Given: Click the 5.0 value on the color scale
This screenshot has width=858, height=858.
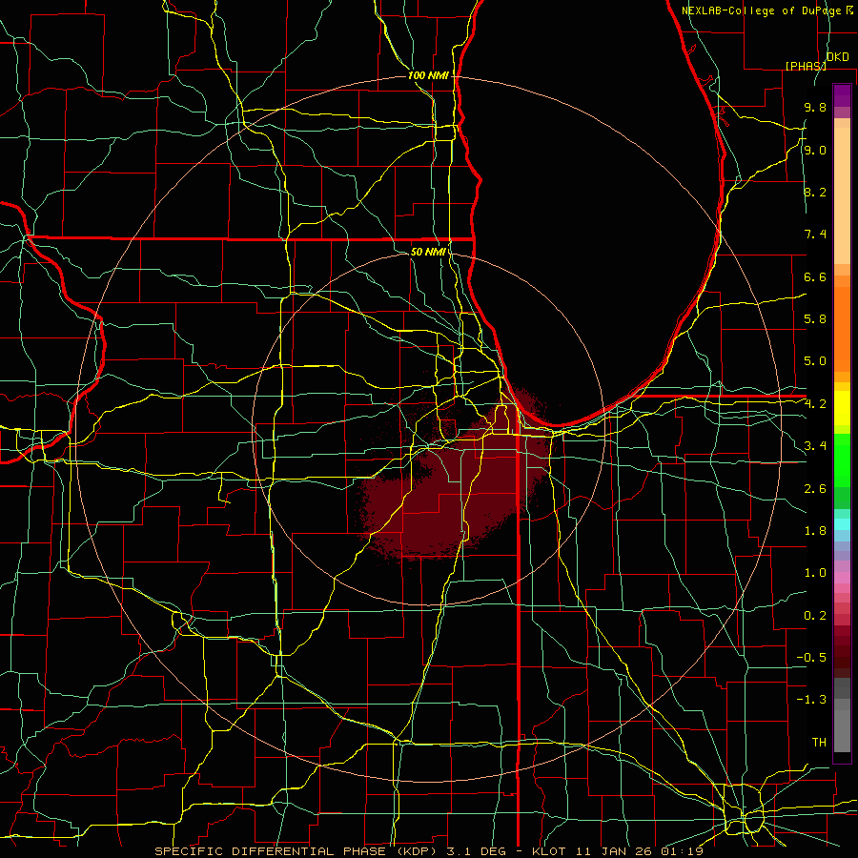Looking at the screenshot, I should (x=815, y=361).
